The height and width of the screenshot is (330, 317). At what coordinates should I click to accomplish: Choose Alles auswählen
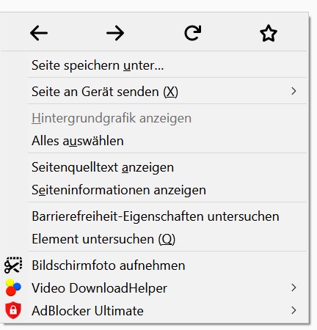click(78, 141)
